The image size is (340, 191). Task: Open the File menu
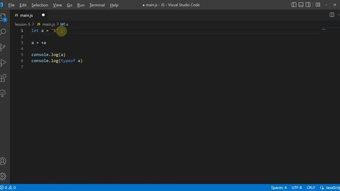(11, 5)
